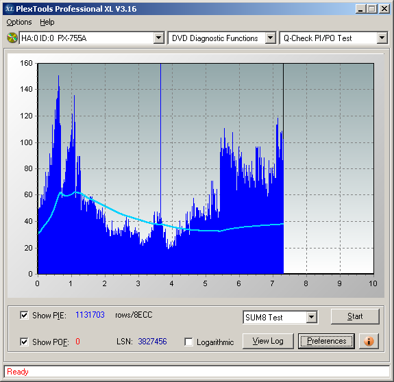394x382 pixels.
Task: Expand the PX-755A drive dropdown
Action: coord(159,38)
